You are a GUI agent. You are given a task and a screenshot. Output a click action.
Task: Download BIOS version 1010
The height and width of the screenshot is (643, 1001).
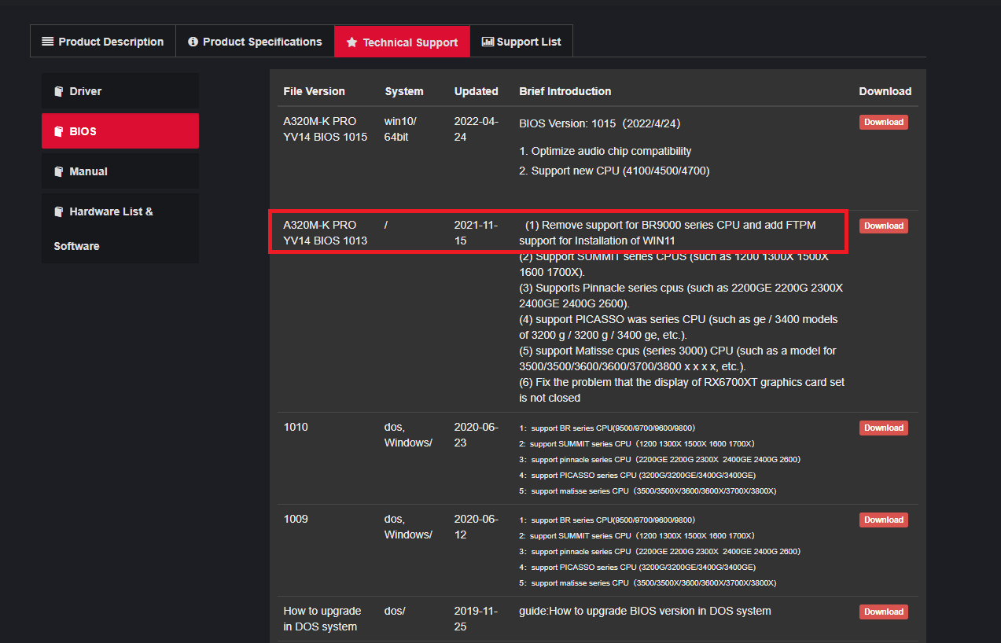point(884,428)
